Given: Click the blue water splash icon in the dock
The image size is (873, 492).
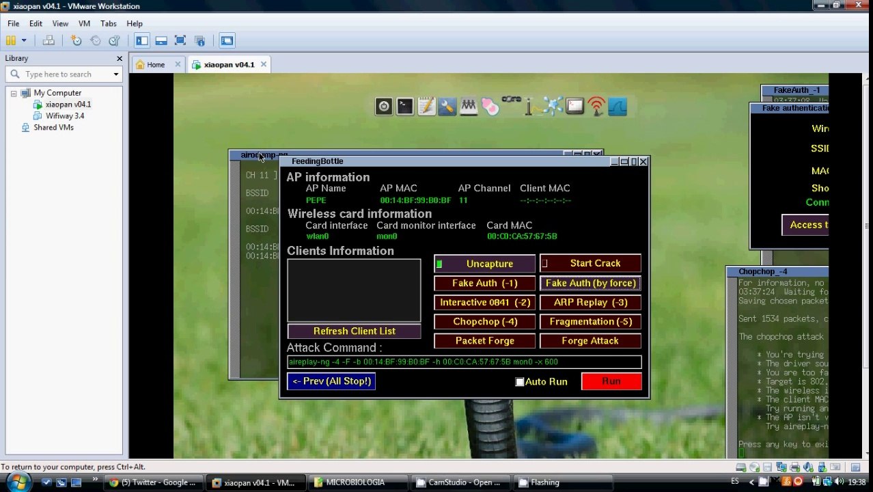Looking at the screenshot, I should pyautogui.click(x=552, y=106).
